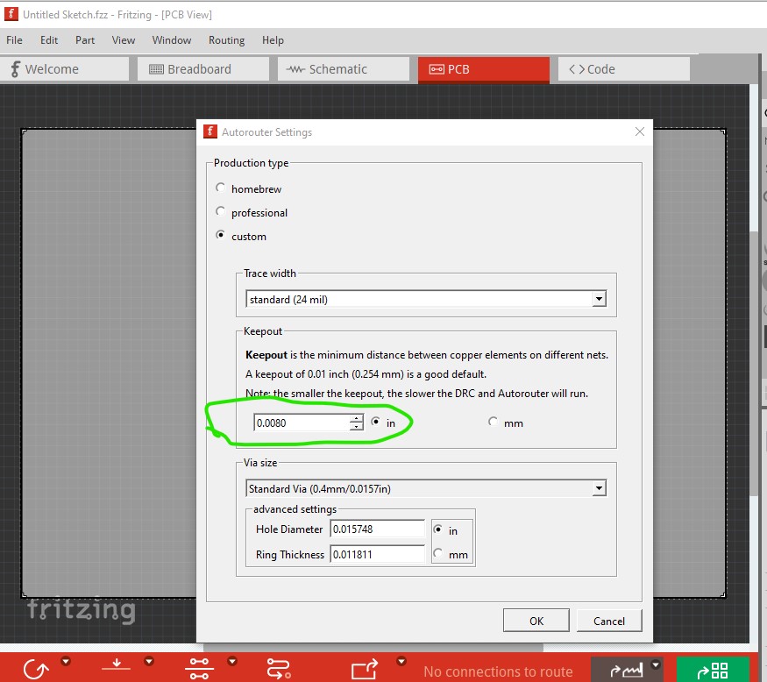Expand the dropdown next to View from Below icon
The height and width of the screenshot is (682, 767).
[149, 662]
